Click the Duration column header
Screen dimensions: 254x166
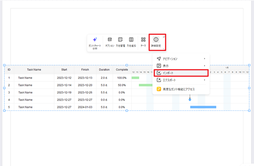(x=104, y=70)
